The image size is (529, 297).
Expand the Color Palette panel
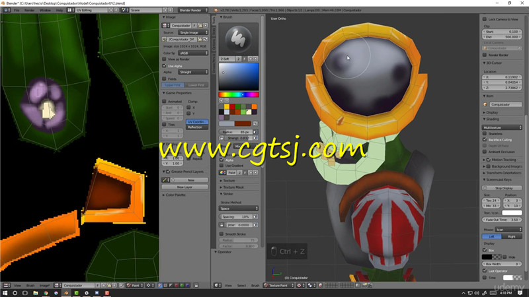[x=174, y=195]
